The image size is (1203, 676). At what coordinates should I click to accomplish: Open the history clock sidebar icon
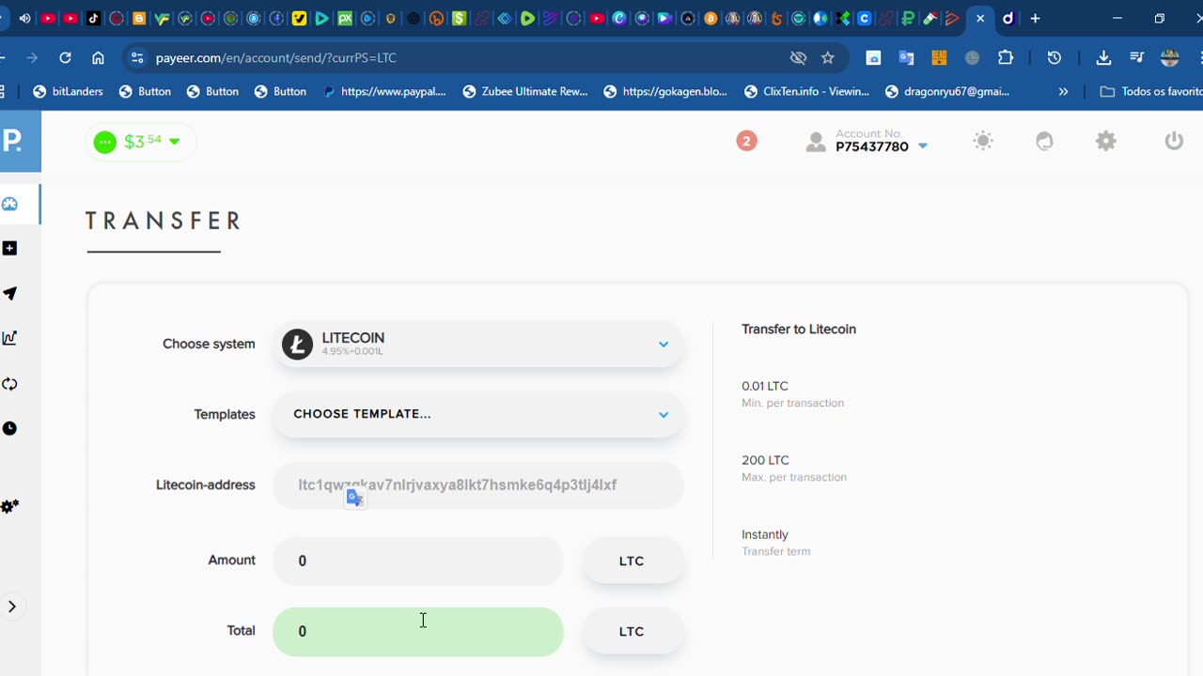9,428
